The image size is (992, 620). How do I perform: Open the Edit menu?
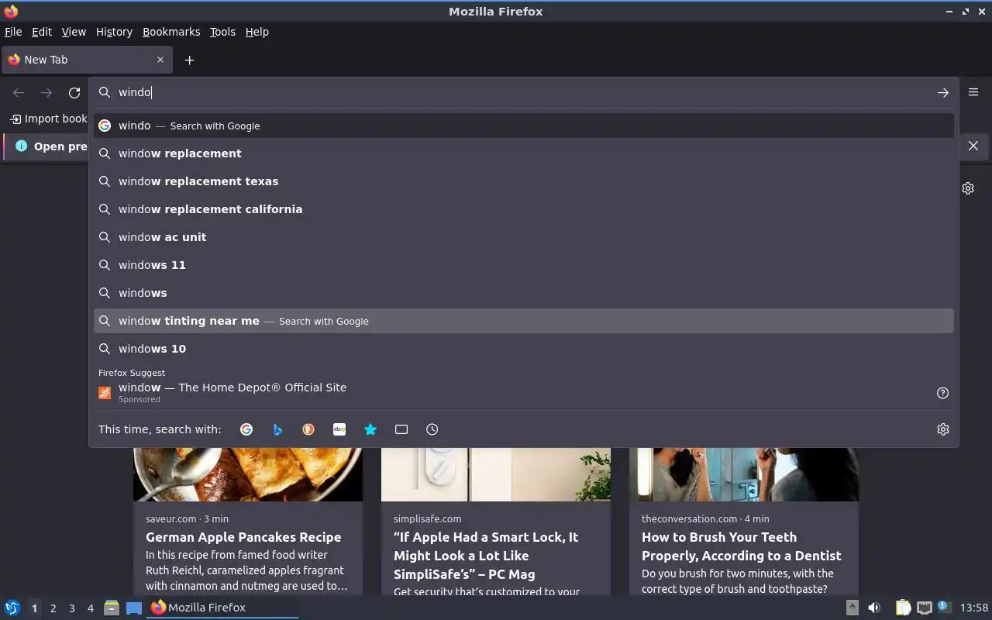(x=41, y=32)
